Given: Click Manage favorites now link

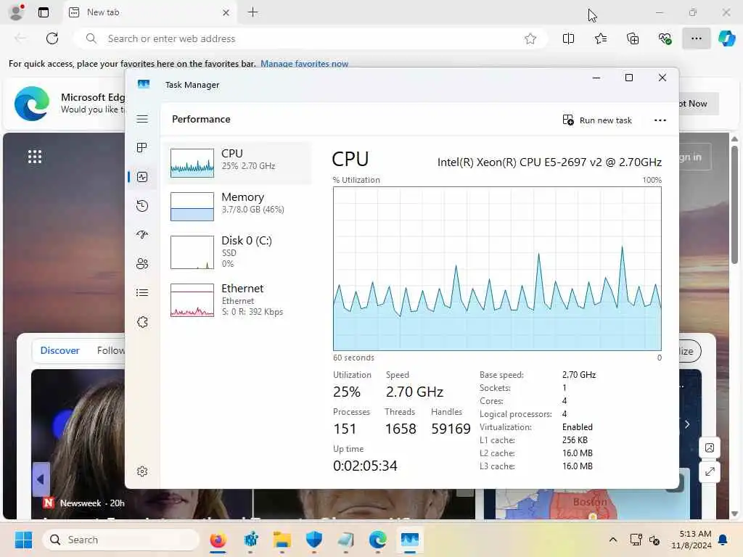Looking at the screenshot, I should point(304,64).
